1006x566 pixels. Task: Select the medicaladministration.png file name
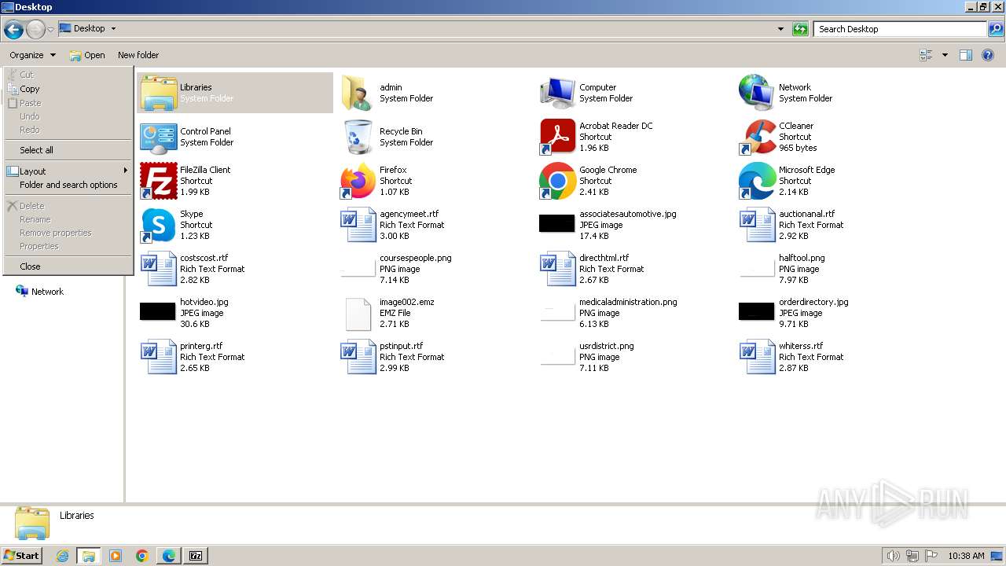click(x=628, y=302)
